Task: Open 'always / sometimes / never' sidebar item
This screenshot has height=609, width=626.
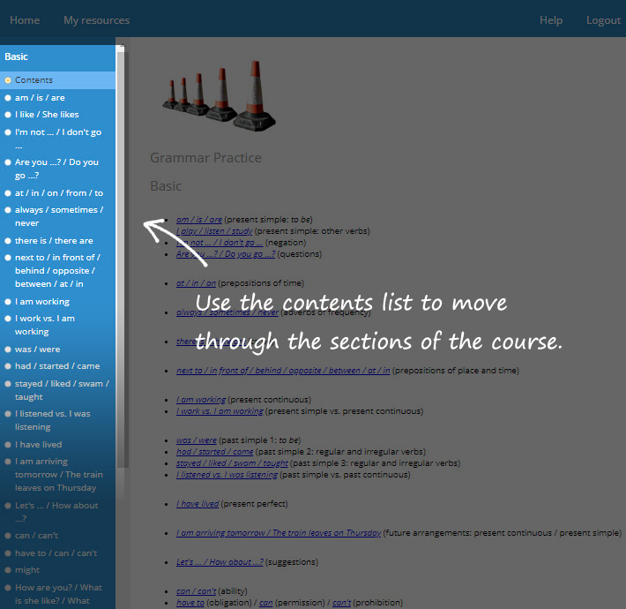Action: pyautogui.click(x=58, y=216)
